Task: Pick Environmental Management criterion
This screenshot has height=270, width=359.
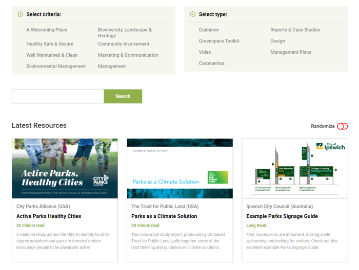Action: click(x=56, y=66)
